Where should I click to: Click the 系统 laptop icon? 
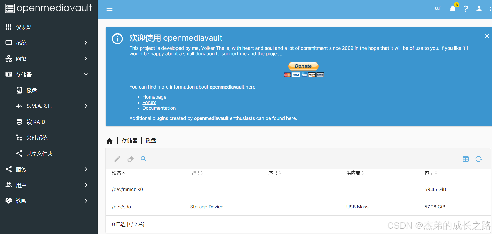(9, 43)
